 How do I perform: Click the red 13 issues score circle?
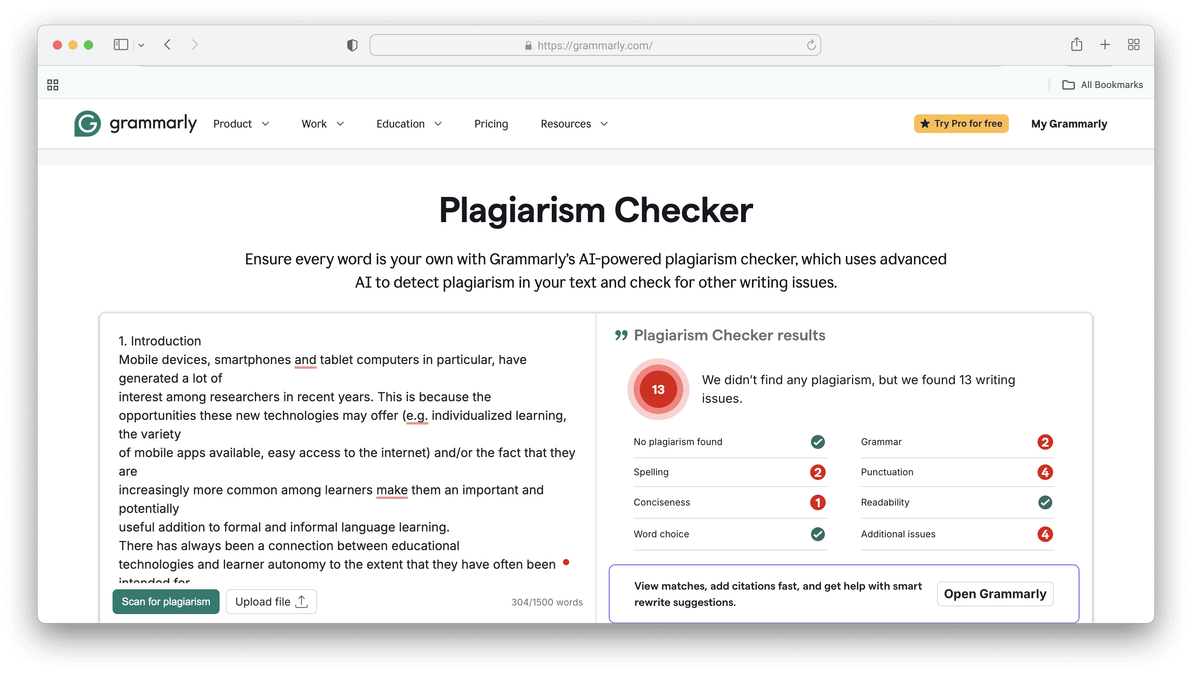(658, 389)
